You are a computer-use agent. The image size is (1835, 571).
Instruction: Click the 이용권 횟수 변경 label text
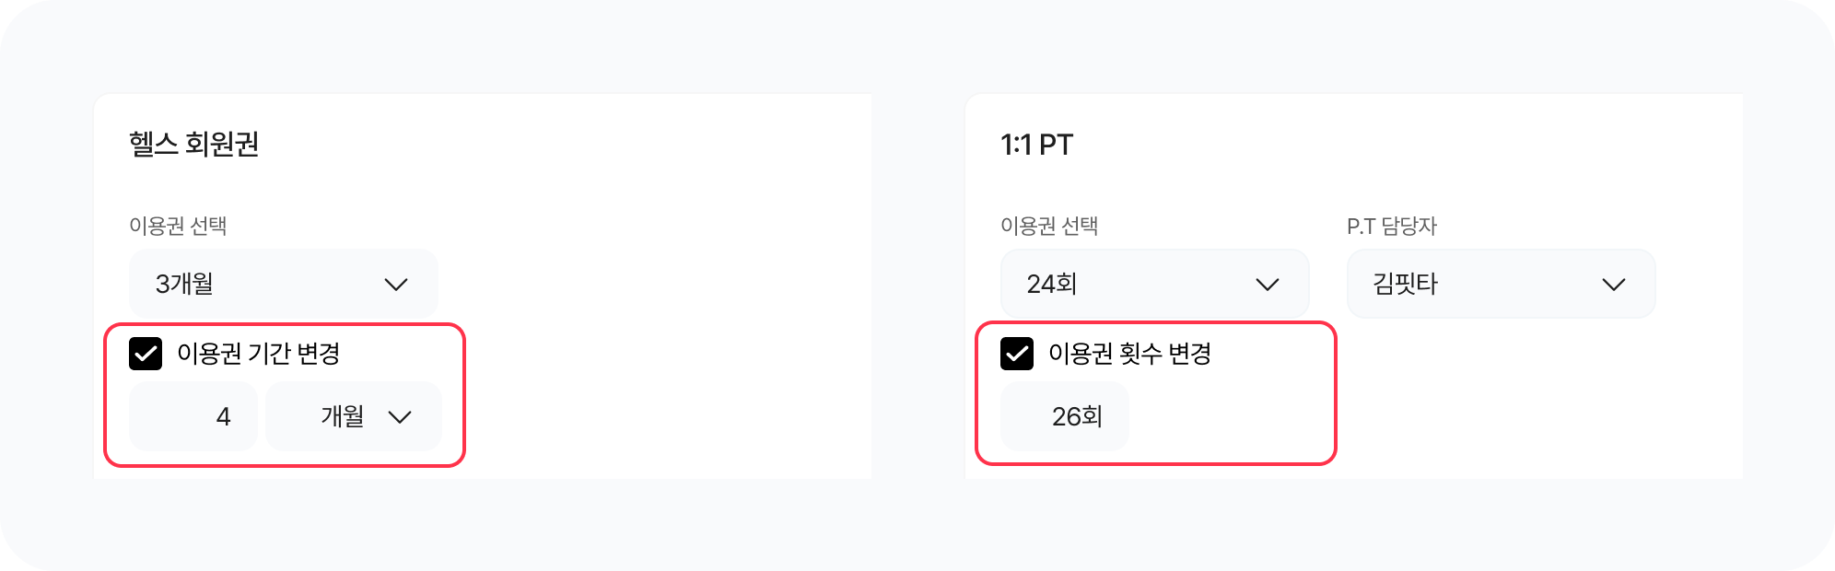point(1129,354)
